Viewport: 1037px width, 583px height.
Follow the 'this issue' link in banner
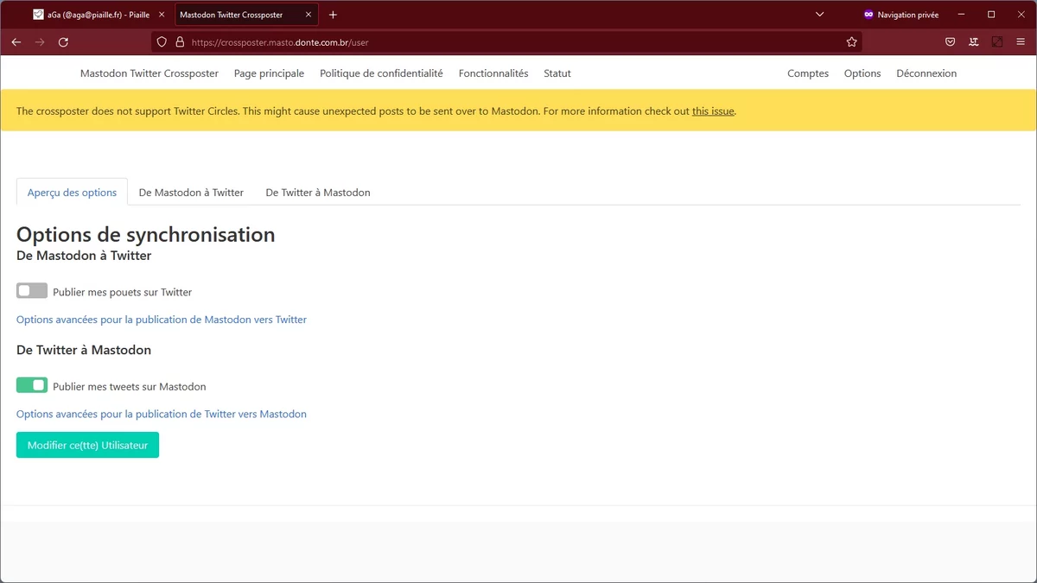point(713,111)
